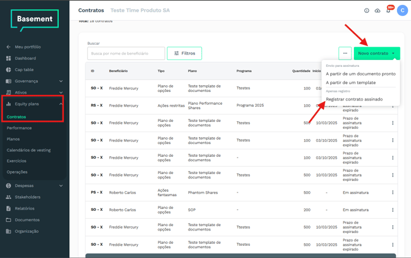Open Operações in sidebar
The width and height of the screenshot is (411, 258).
pos(17,172)
